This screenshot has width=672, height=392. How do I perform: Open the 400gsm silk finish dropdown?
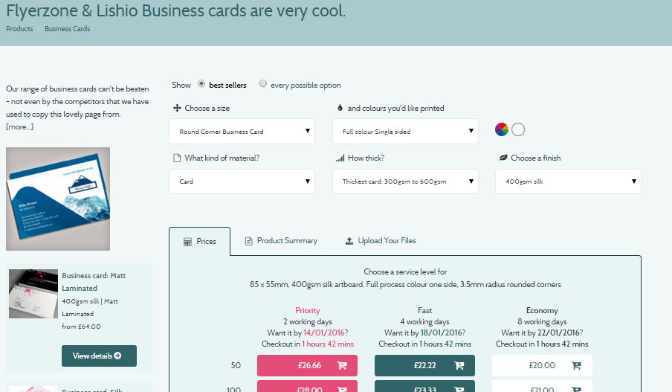click(x=568, y=181)
